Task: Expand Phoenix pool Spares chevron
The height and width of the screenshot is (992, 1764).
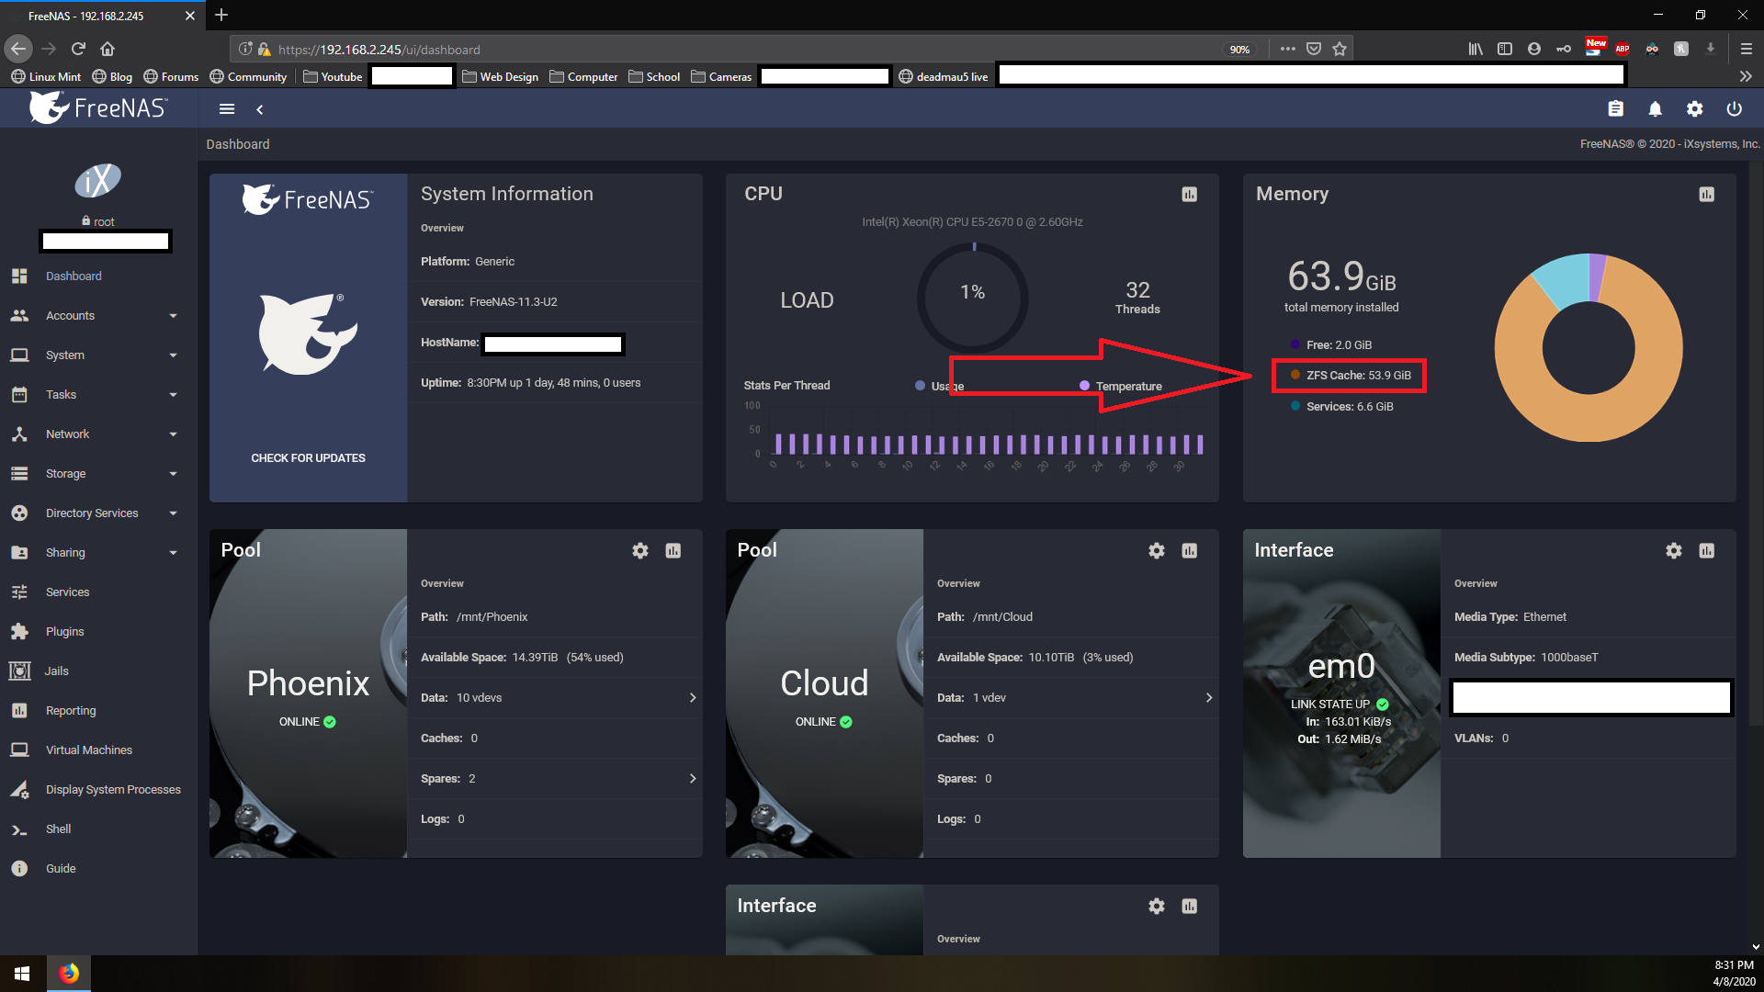Action: pyautogui.click(x=693, y=778)
